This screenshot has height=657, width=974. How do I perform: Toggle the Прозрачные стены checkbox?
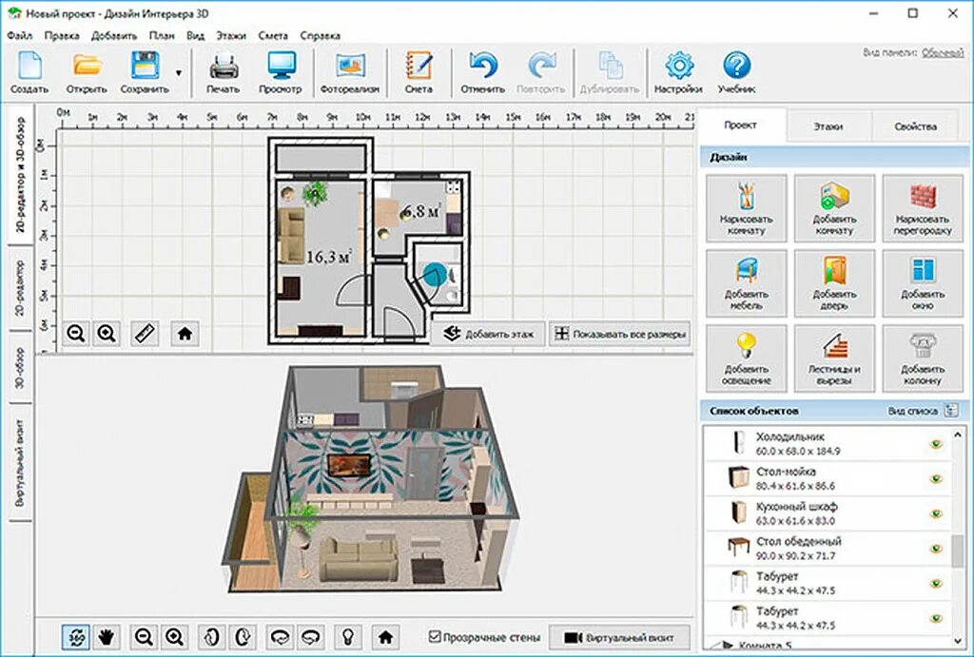pyautogui.click(x=435, y=636)
